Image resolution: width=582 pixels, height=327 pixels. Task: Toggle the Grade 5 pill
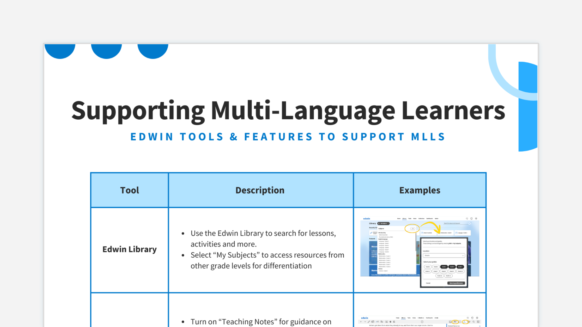(460, 267)
